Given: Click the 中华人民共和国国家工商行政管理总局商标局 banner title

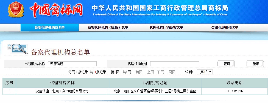Looking at the screenshot, I should [x=160, y=8].
